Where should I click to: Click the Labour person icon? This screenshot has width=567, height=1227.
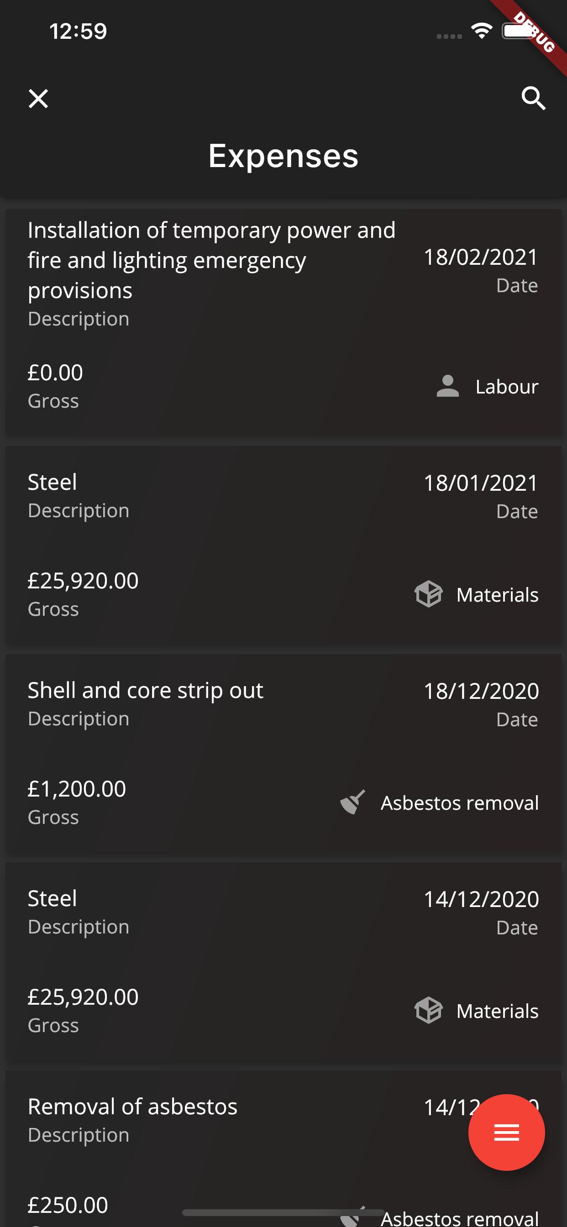coord(447,386)
